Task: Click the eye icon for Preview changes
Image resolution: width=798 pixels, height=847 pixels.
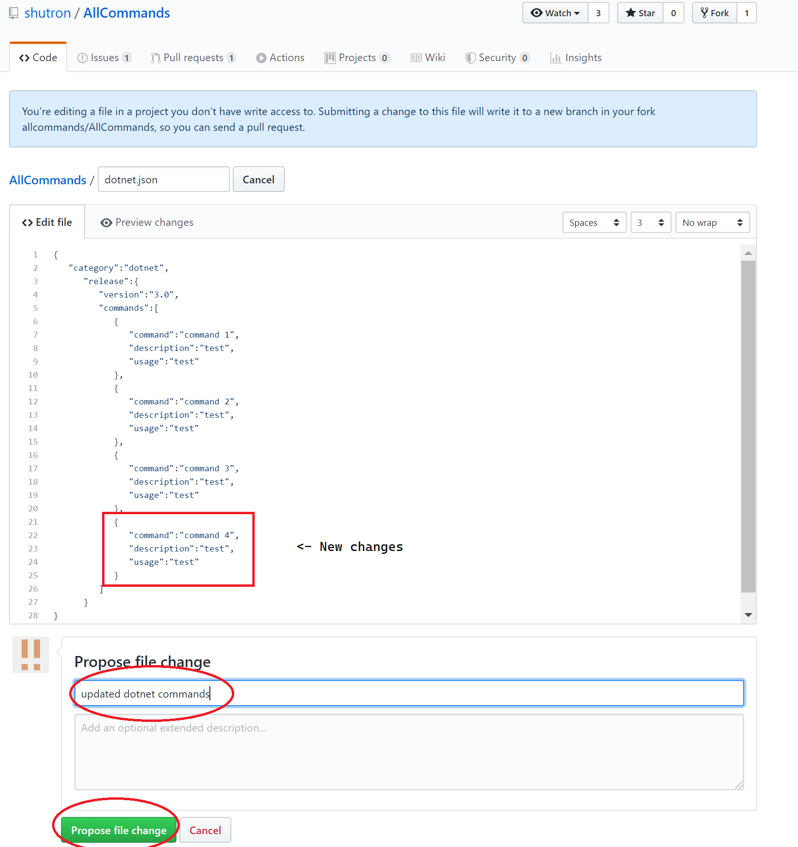Action: pos(106,223)
